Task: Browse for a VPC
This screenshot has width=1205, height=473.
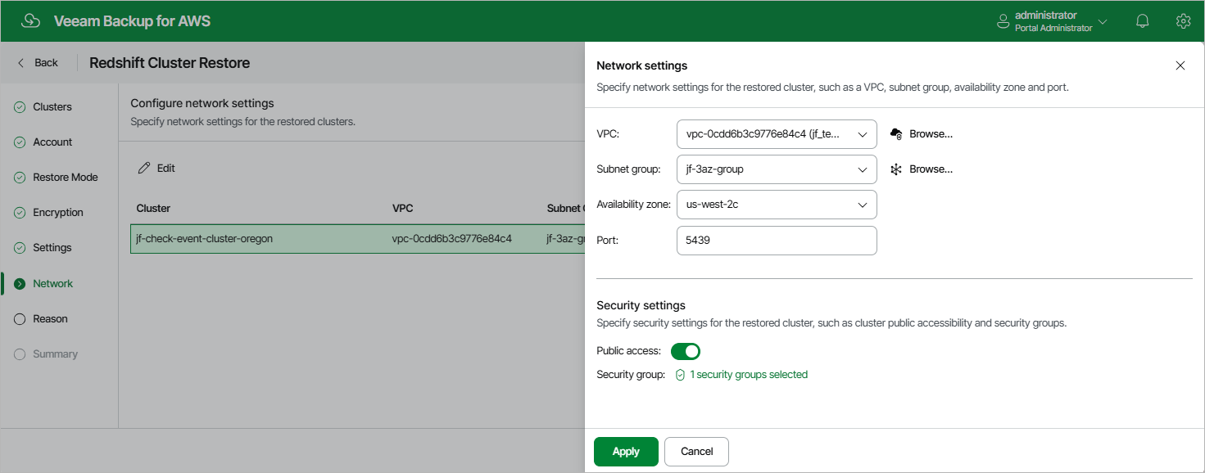Action: point(922,134)
